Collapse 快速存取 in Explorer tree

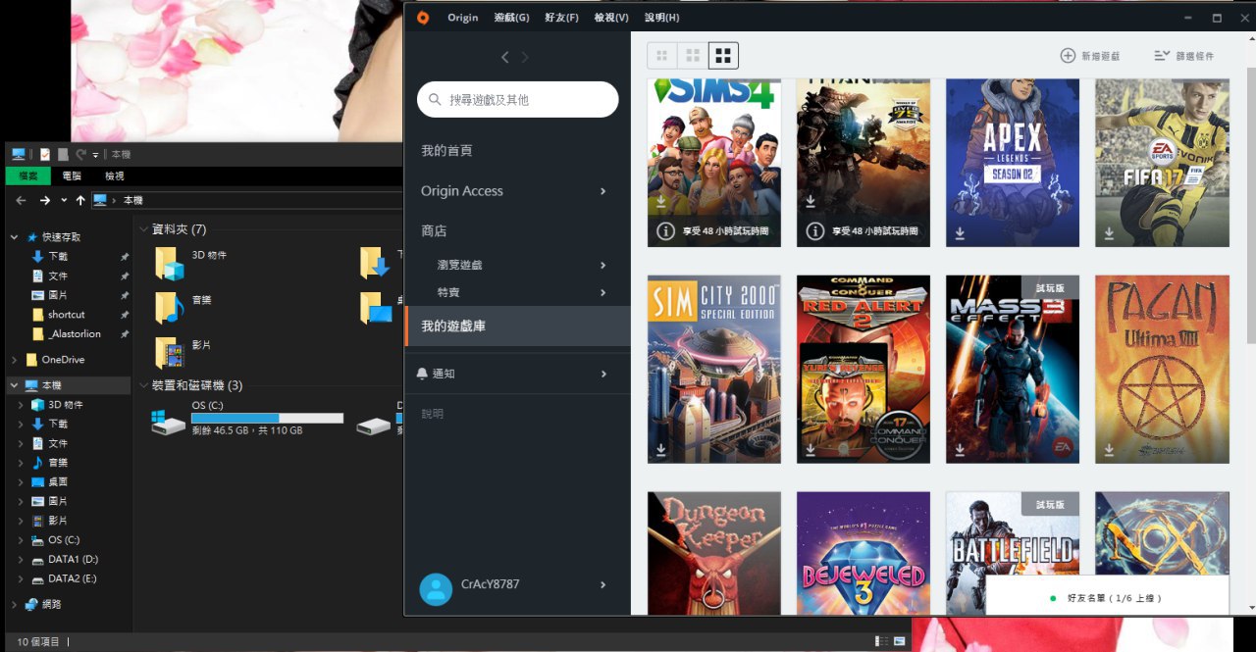(15, 237)
